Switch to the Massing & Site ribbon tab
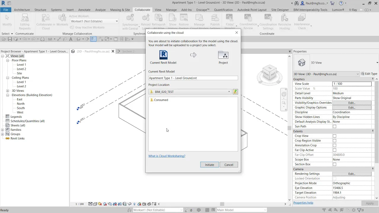 (x=120, y=10)
